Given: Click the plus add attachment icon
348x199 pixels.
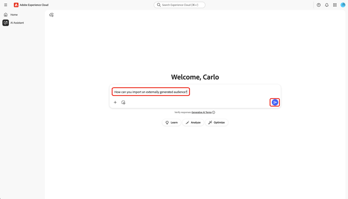Looking at the screenshot, I should click(115, 102).
